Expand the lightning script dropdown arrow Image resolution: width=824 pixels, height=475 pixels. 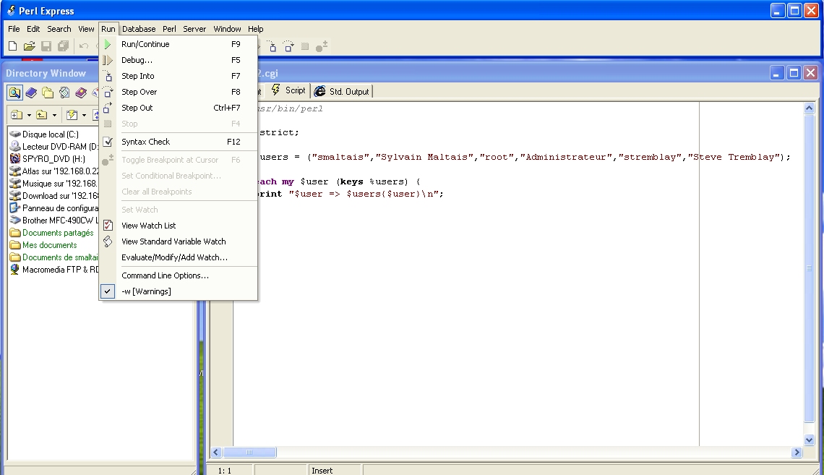click(84, 116)
